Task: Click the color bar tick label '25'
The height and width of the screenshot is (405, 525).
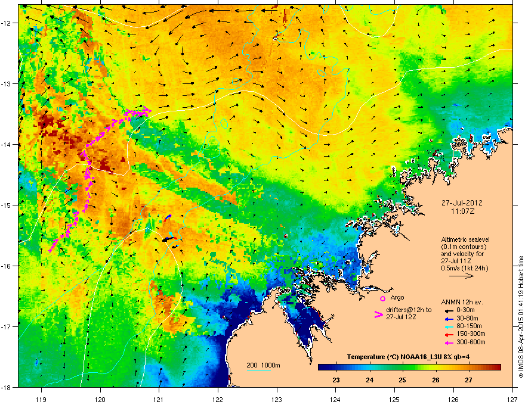Action: 403,380
